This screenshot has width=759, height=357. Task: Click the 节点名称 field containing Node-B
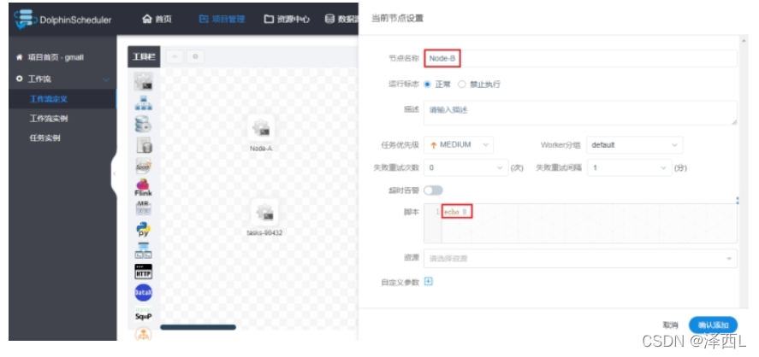(x=580, y=58)
